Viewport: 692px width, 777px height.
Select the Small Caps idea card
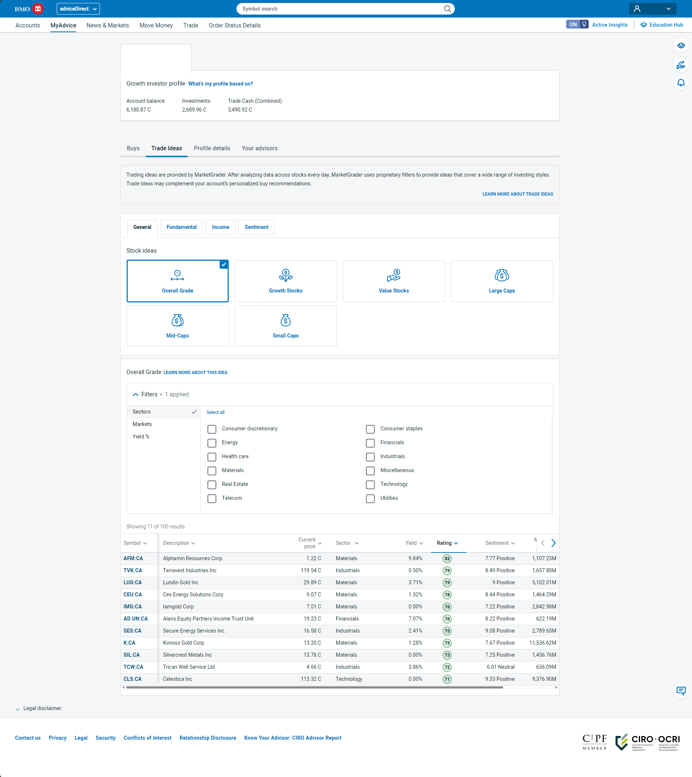(x=285, y=326)
